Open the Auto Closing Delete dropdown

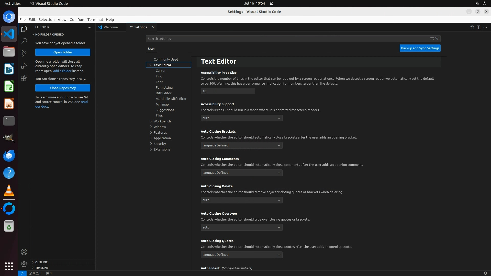tap(241, 200)
